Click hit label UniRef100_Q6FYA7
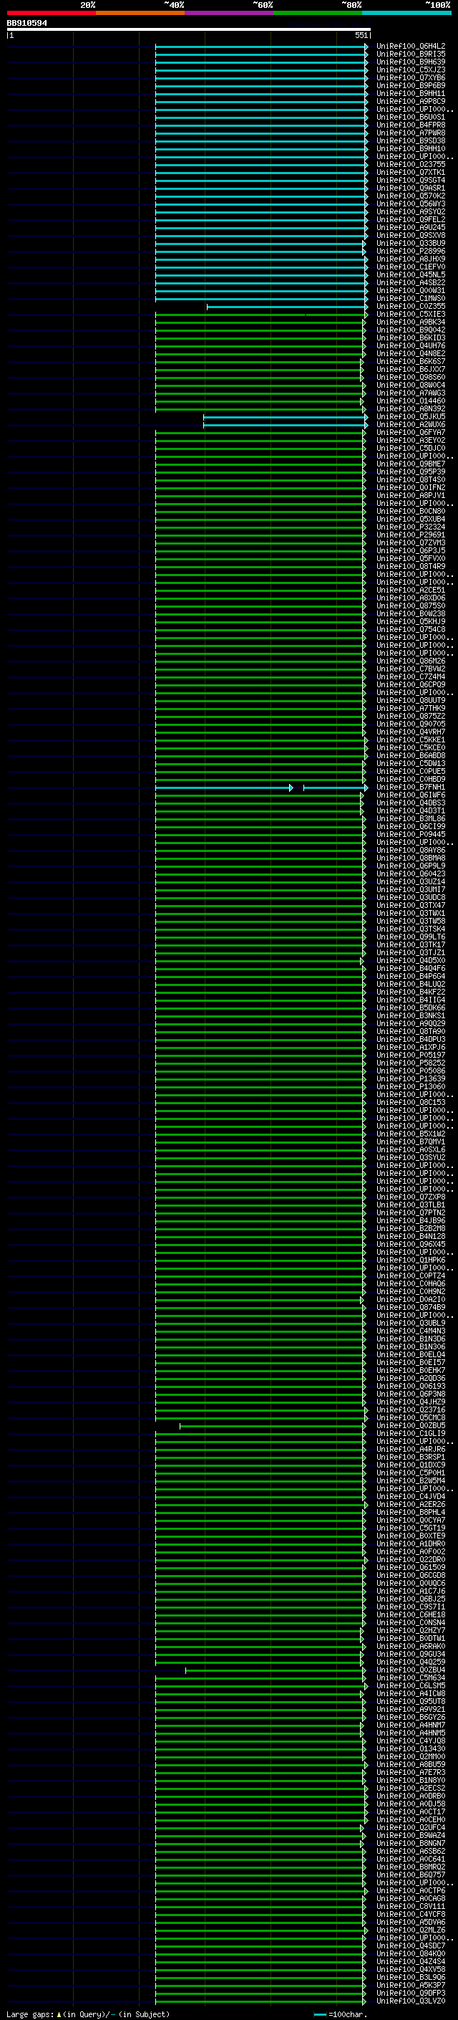The height and width of the screenshot is (2020, 458). click(x=410, y=432)
